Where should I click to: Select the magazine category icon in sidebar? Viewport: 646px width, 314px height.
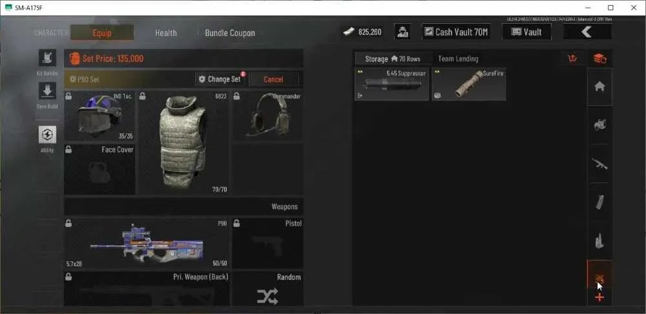point(599,202)
